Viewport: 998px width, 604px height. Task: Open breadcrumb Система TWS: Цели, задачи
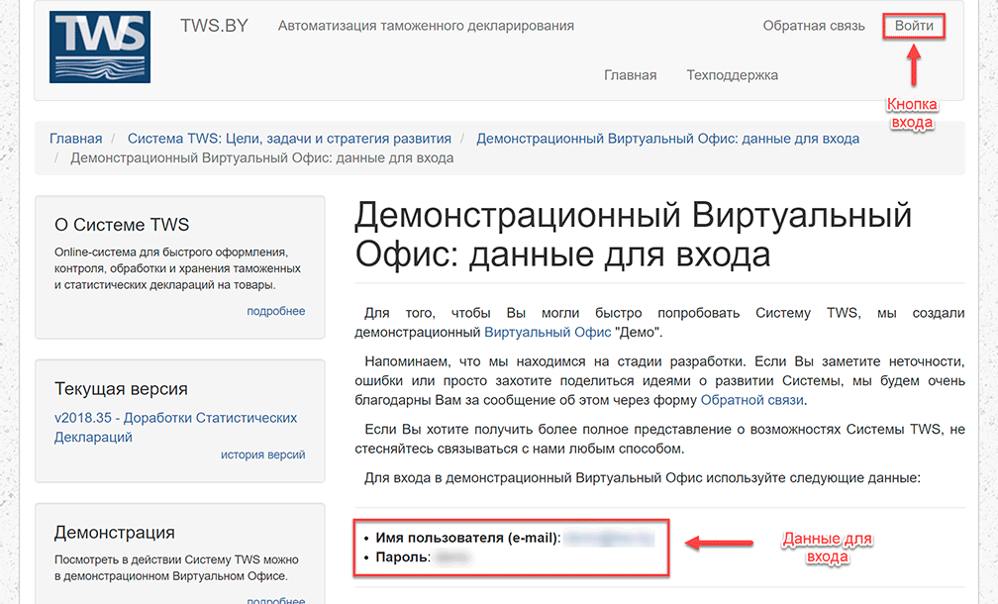289,139
